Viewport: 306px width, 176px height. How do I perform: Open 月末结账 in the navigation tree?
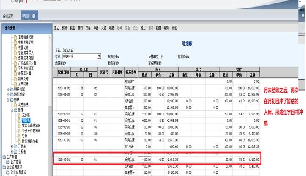[23, 84]
